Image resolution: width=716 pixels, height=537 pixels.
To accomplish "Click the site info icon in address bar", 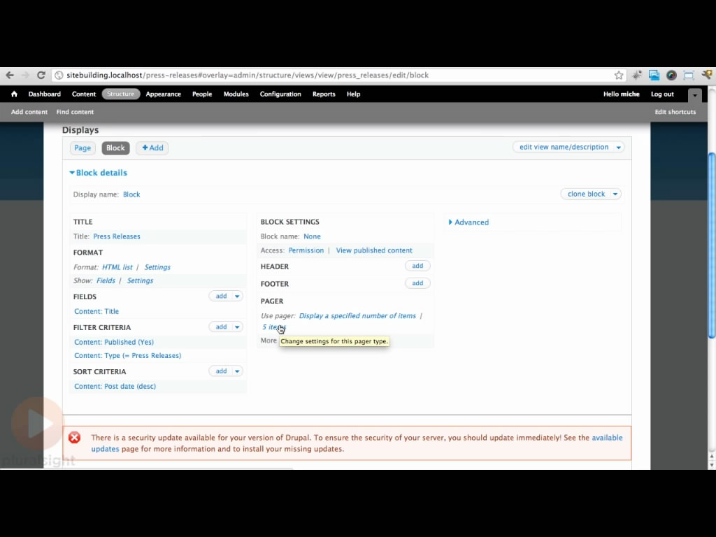I will click(x=59, y=76).
